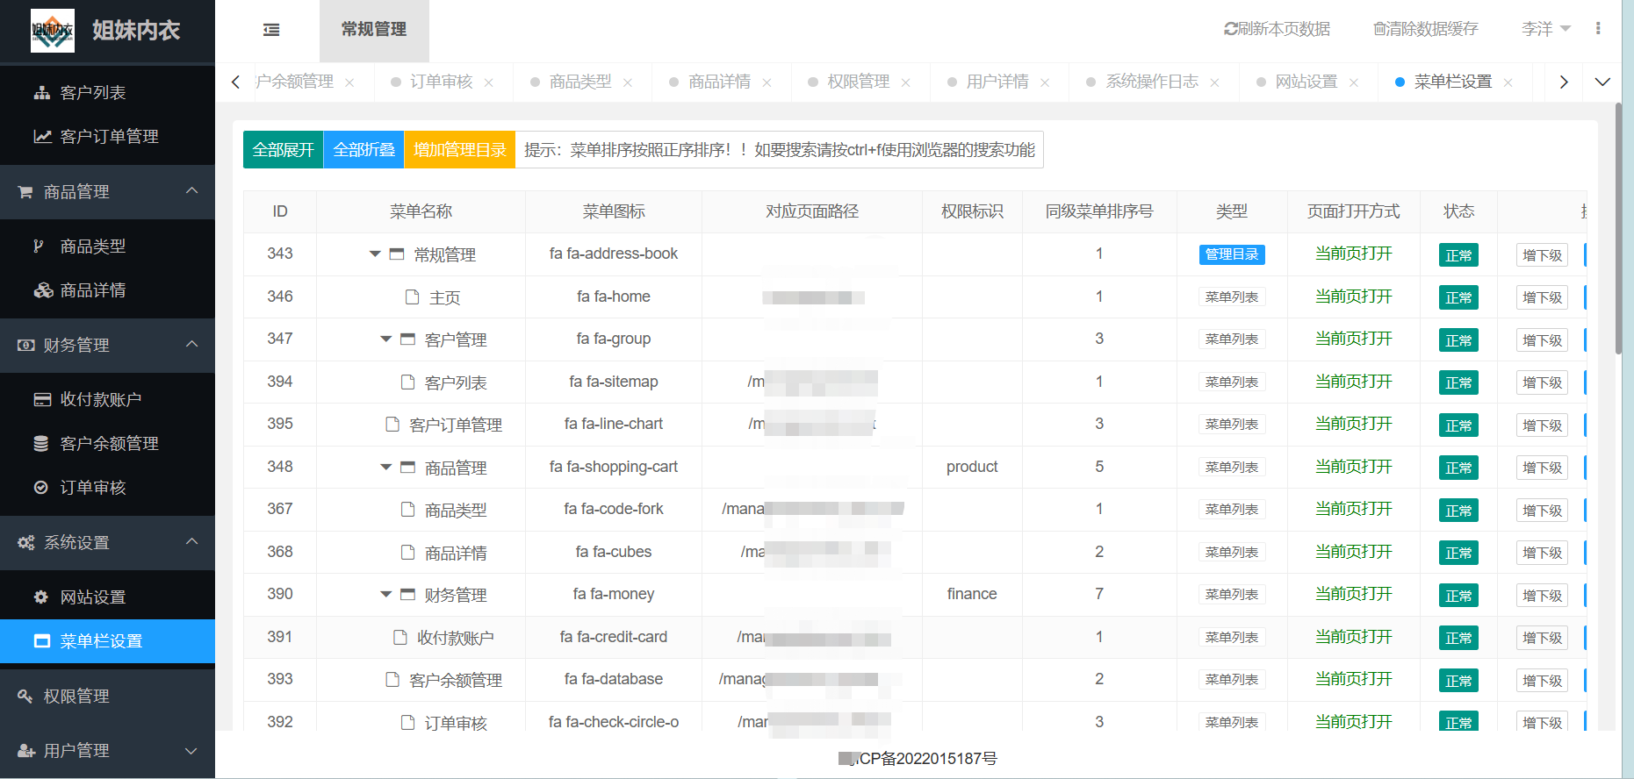
Task: Switch to the 商品详情 tab
Action: click(718, 82)
